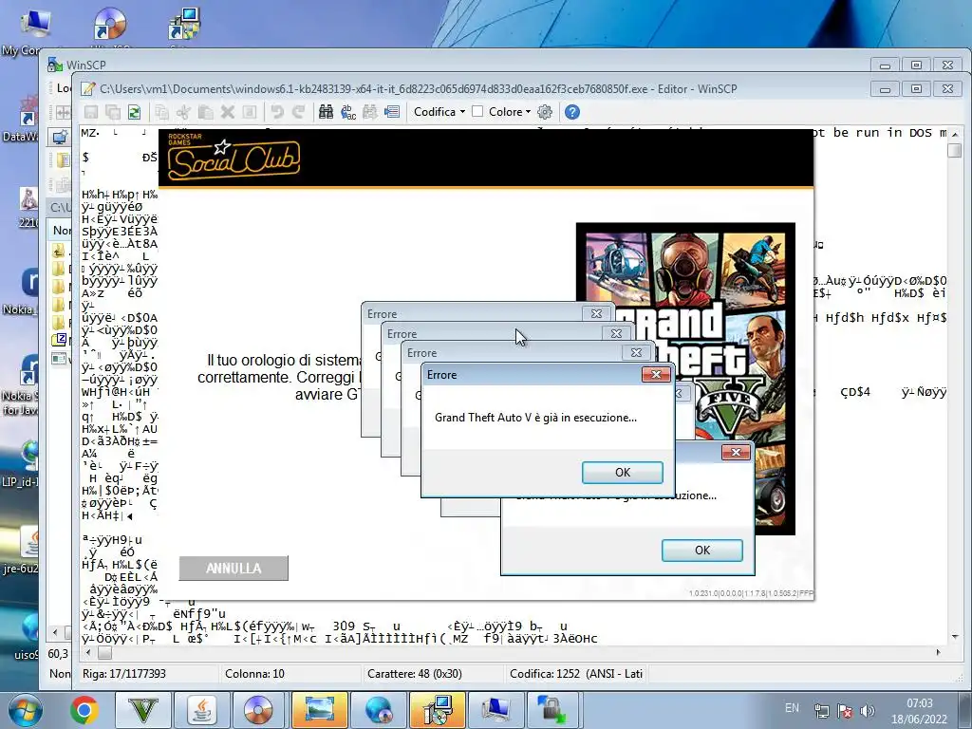
Task: Switch to GTA V taskbar button
Action: 143,710
